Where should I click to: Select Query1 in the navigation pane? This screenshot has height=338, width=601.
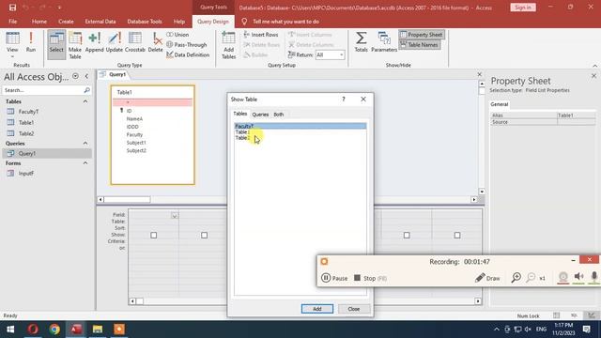click(x=27, y=153)
